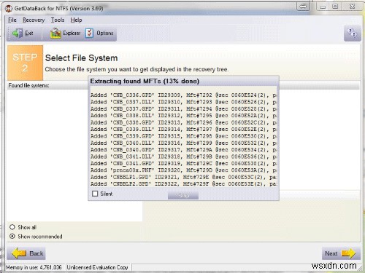Viewport: 365px width, 273px height.
Task: Minimize the GetDataBack window
Action: 323,7
